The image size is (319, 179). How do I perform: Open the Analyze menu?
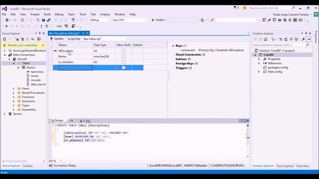pos(105,14)
